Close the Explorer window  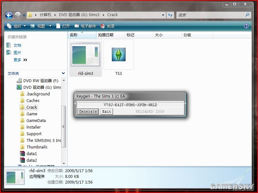click(245, 4)
